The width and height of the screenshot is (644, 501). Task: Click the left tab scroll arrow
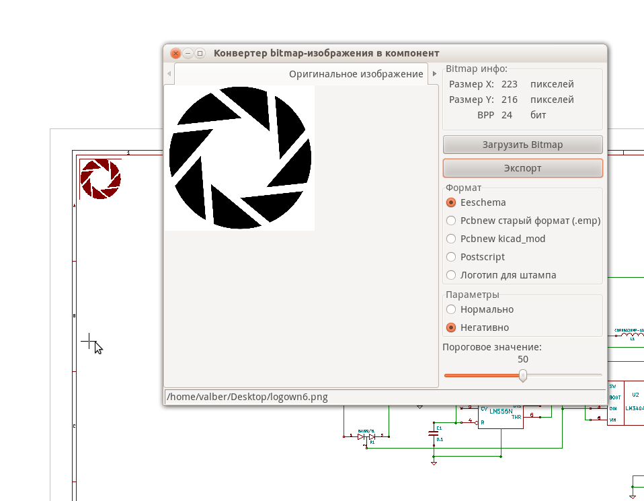click(x=169, y=73)
